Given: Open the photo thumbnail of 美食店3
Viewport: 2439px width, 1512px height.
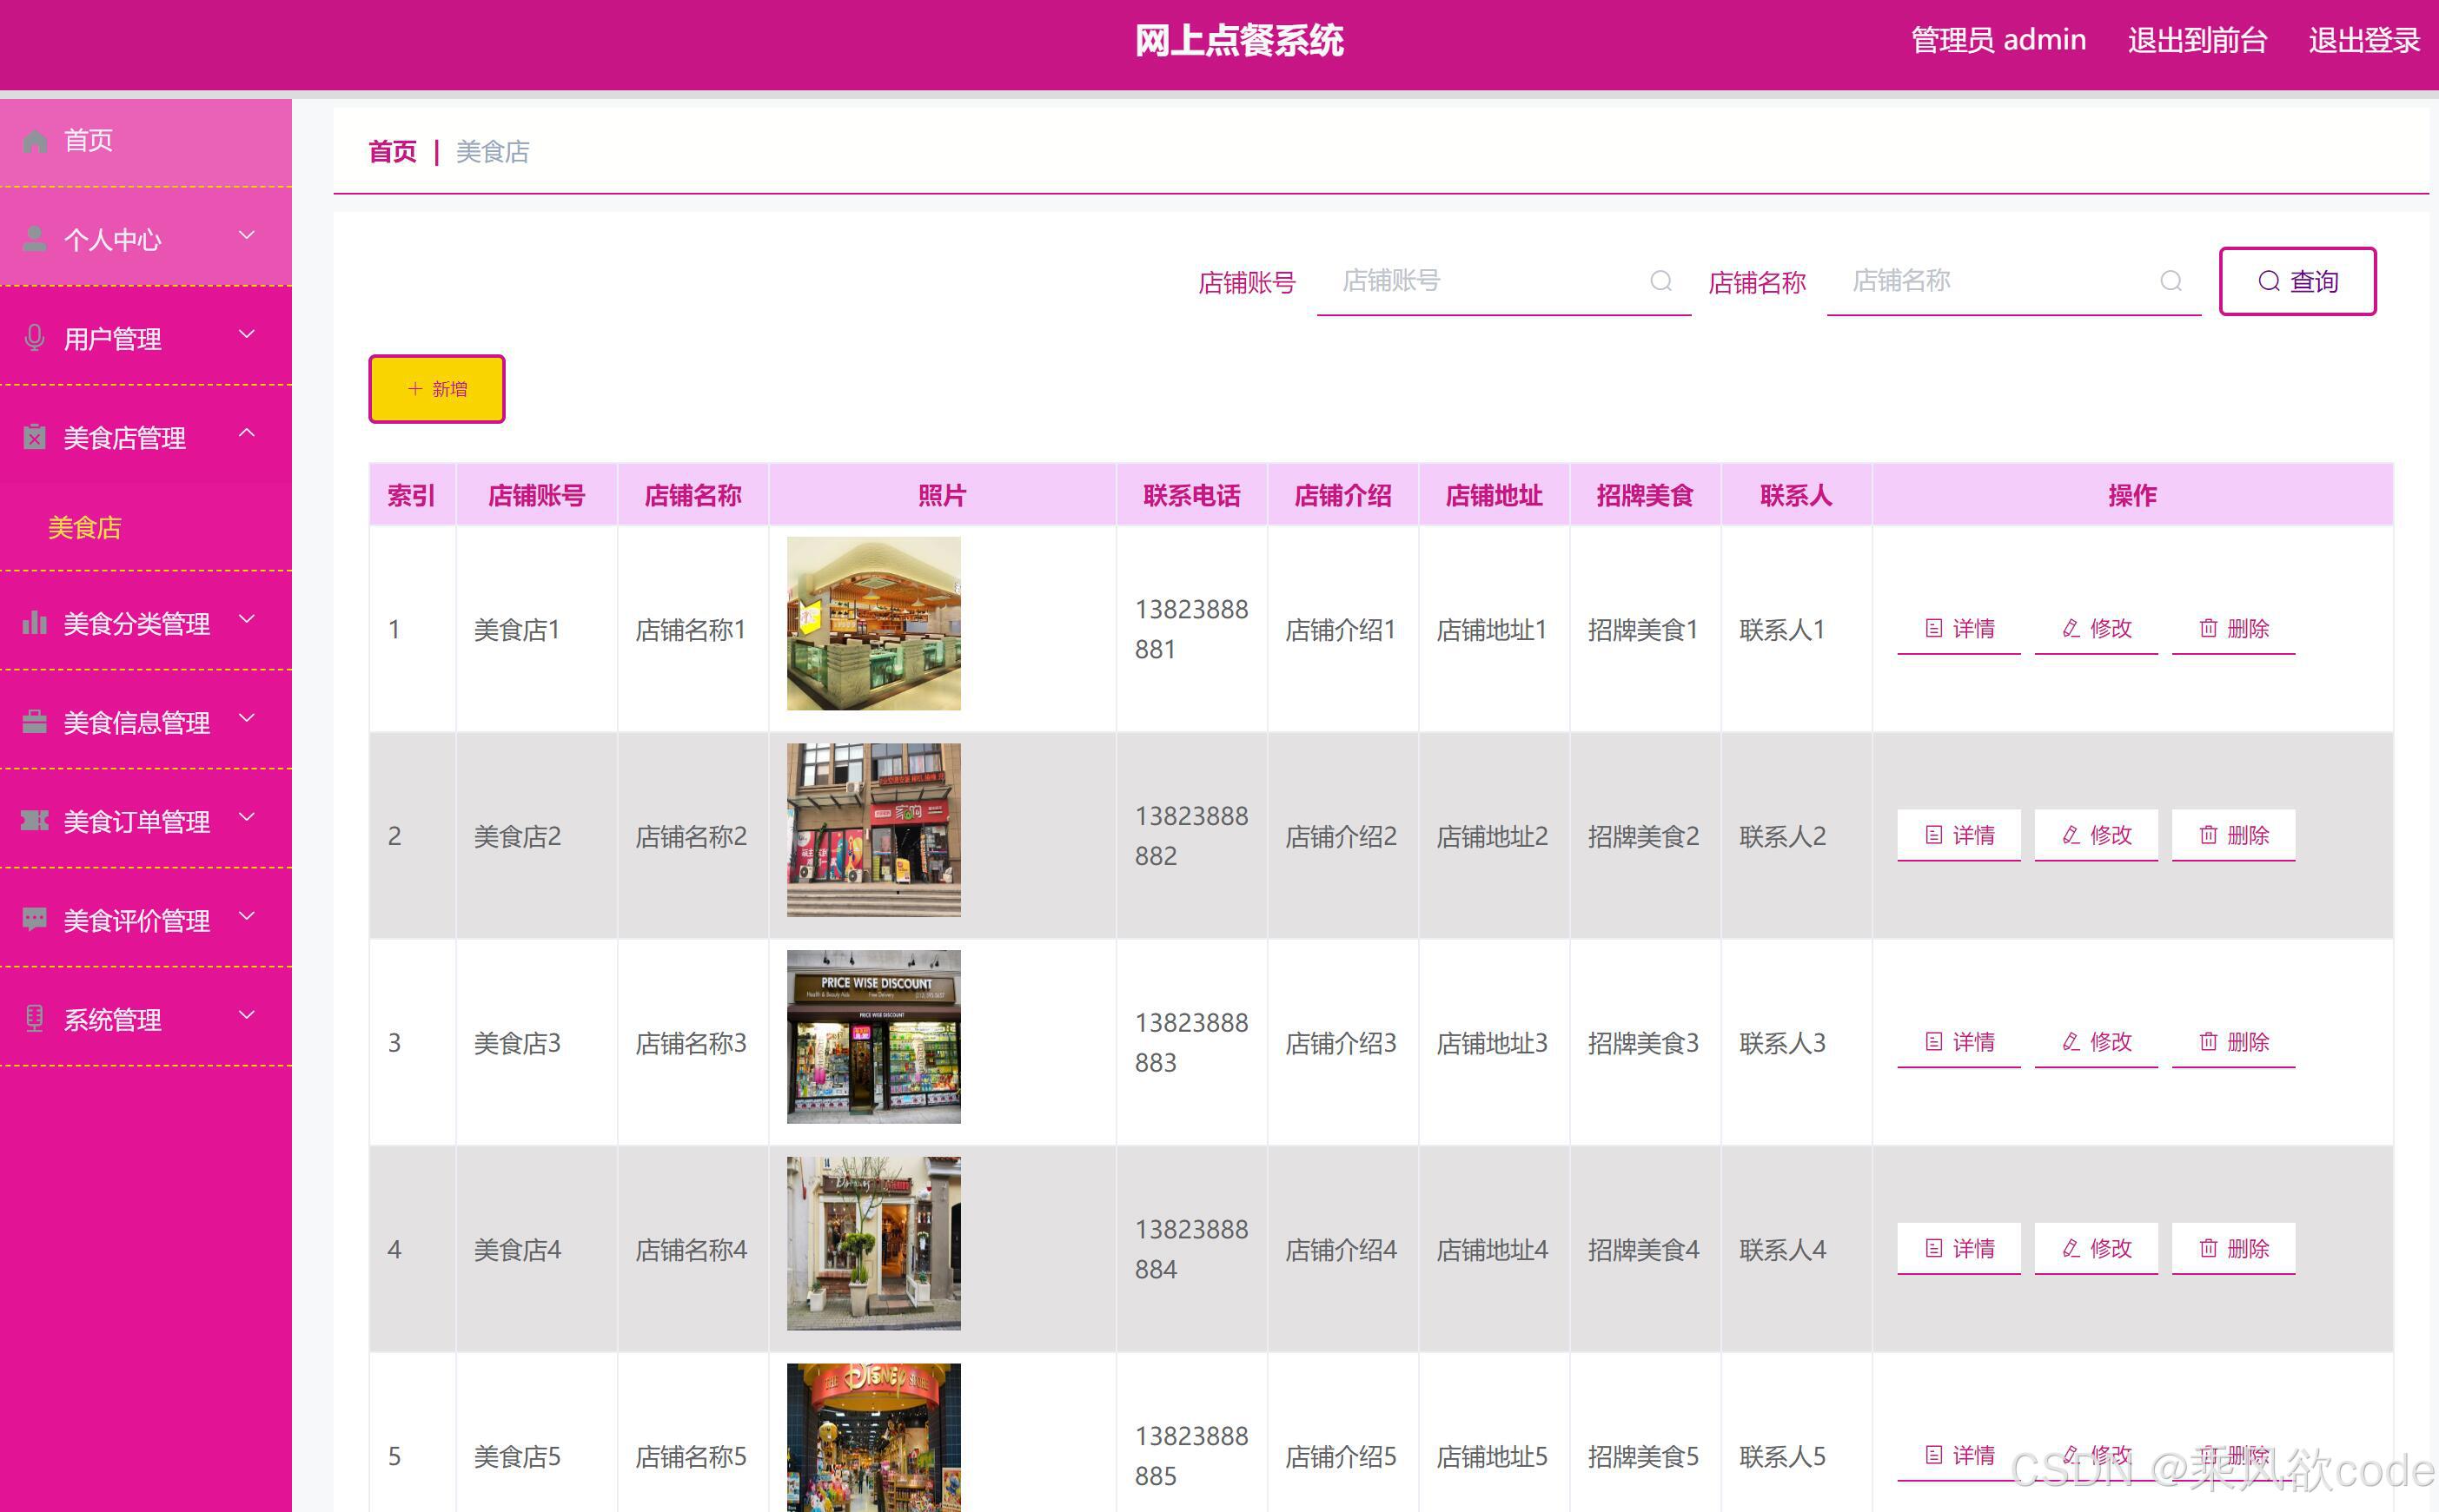Looking at the screenshot, I should point(873,1037).
